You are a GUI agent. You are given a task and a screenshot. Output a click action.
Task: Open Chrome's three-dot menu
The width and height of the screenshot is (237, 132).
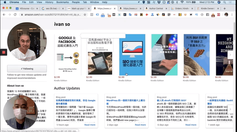(232, 15)
